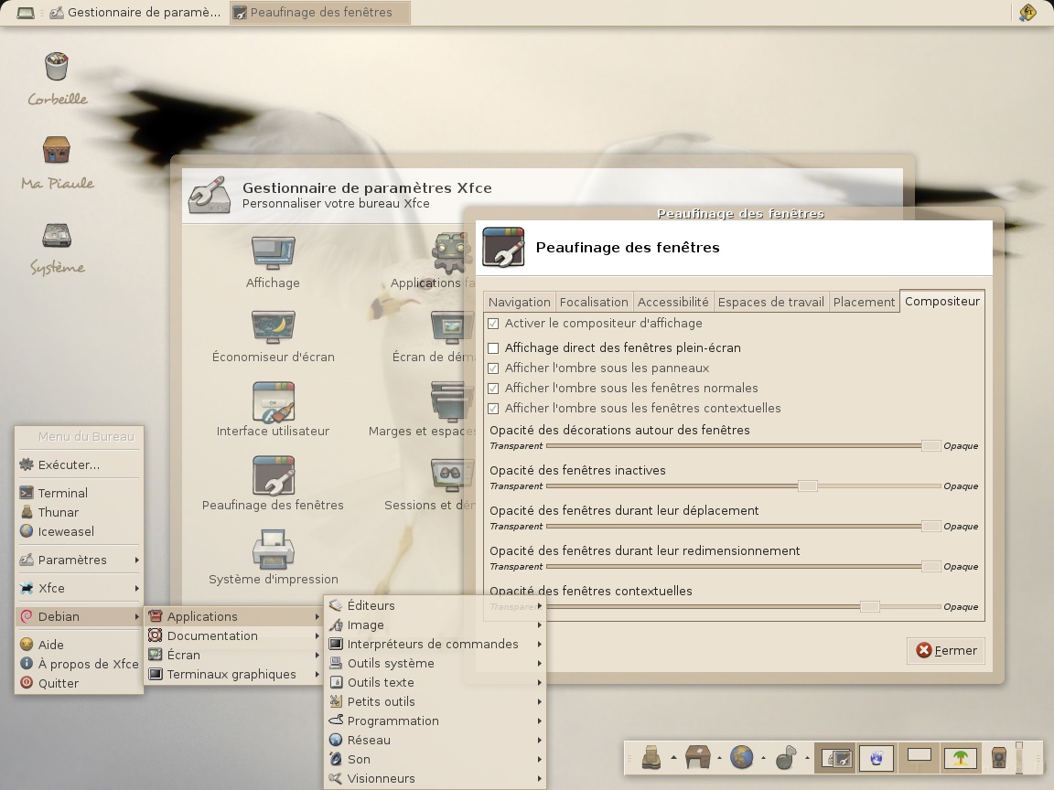Launch the music note icon in bottom panel

(786, 758)
